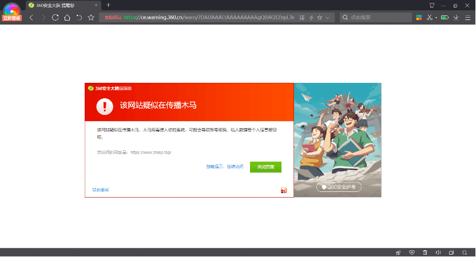Click the lightning speed mode icon

click(311, 18)
